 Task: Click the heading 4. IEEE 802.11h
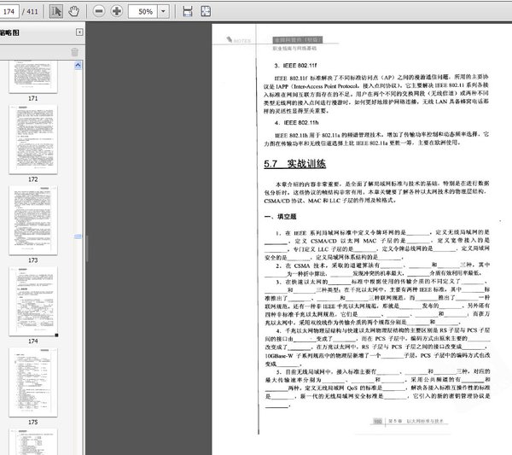click(x=296, y=123)
